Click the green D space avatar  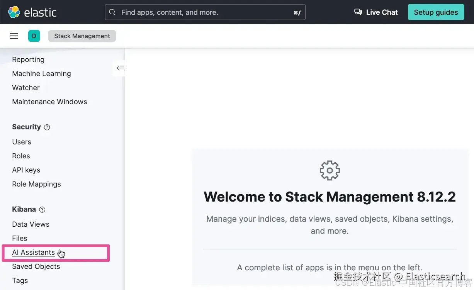[x=34, y=36]
